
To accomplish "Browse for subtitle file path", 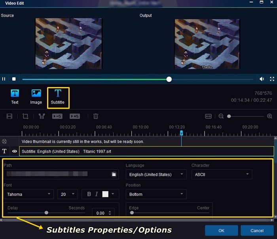I will [x=114, y=175].
